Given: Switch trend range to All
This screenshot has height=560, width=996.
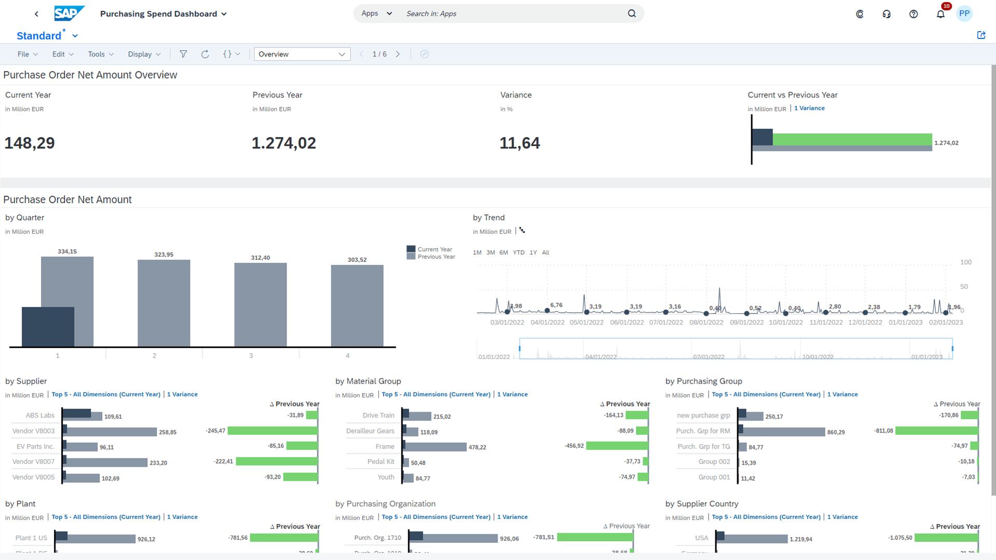Looking at the screenshot, I should click(x=545, y=253).
